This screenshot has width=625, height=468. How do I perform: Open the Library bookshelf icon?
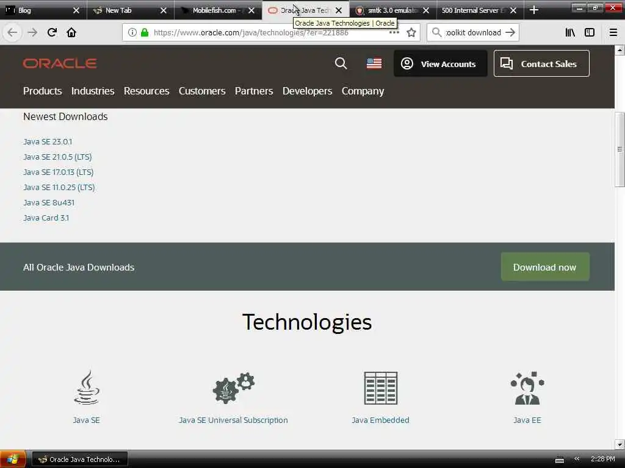[x=570, y=32]
